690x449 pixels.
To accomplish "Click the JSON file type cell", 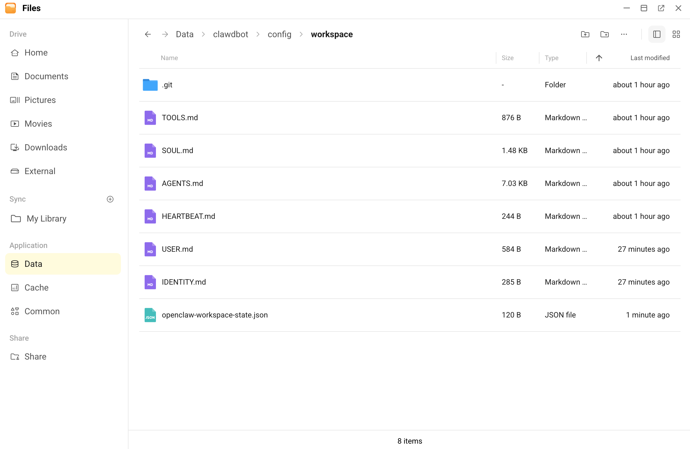I will [560, 315].
